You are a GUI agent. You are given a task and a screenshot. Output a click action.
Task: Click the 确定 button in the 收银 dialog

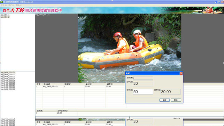coord(164,100)
